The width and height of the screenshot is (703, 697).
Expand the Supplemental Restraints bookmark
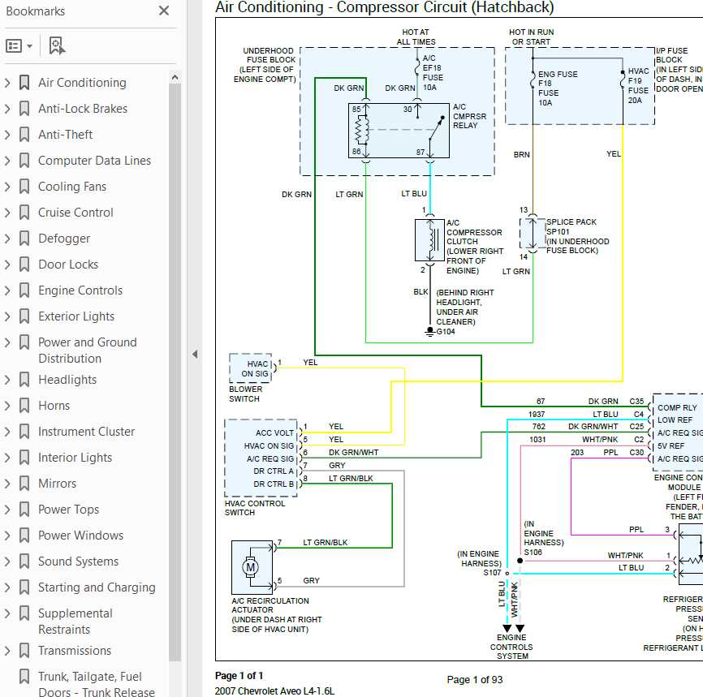[x=7, y=614]
